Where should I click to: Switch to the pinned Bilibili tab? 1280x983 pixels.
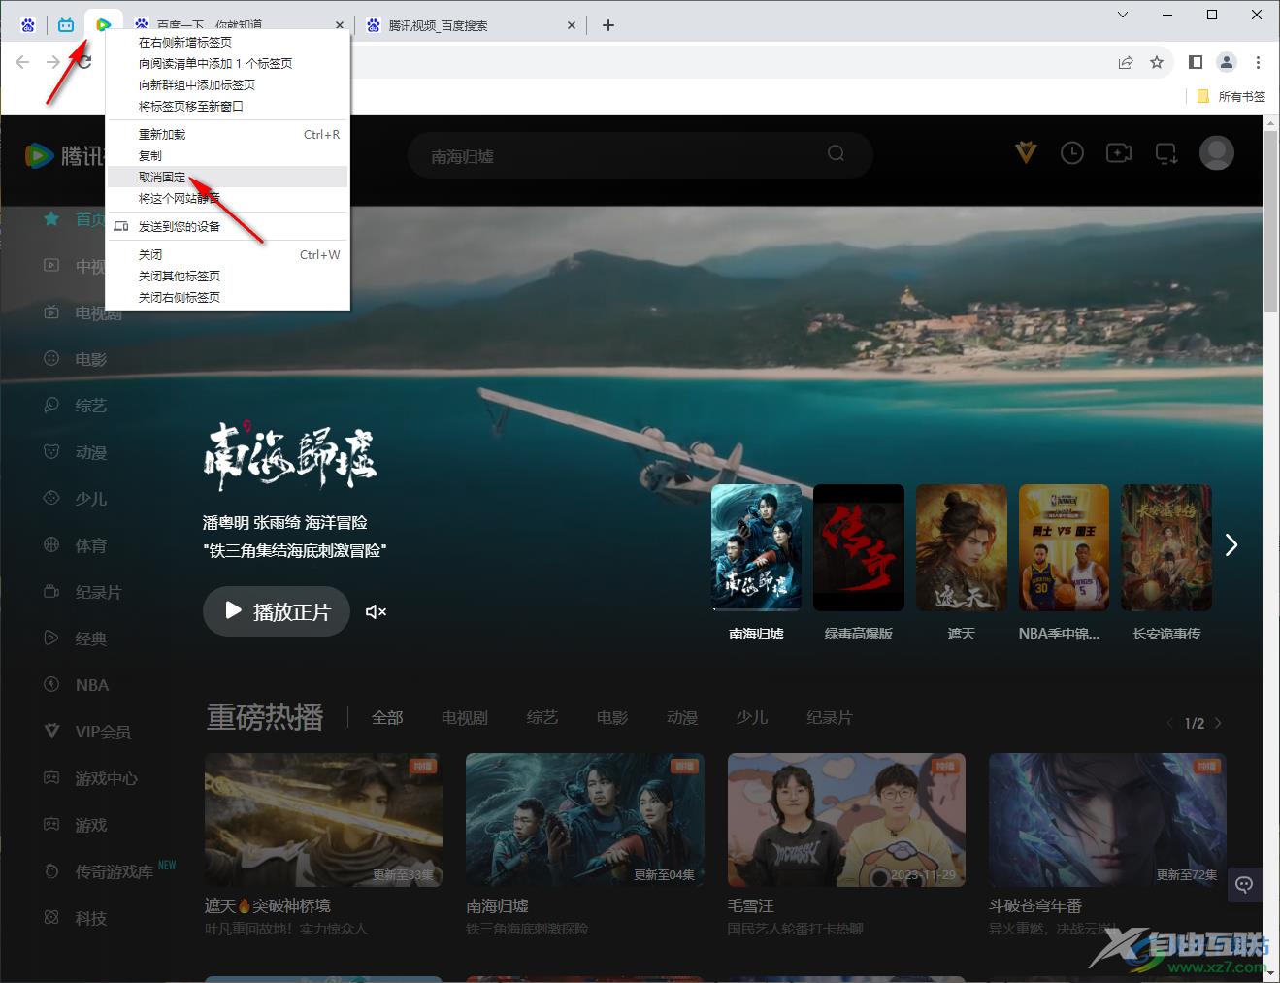66,25
